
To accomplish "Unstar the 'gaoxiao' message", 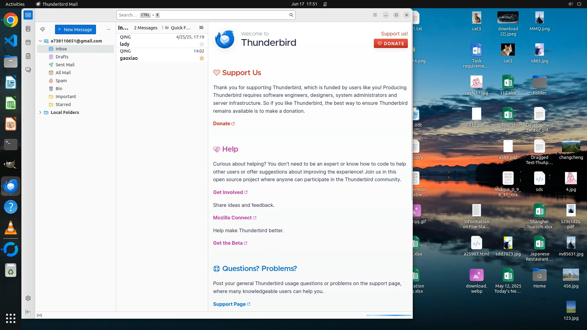I will pyautogui.click(x=202, y=58).
